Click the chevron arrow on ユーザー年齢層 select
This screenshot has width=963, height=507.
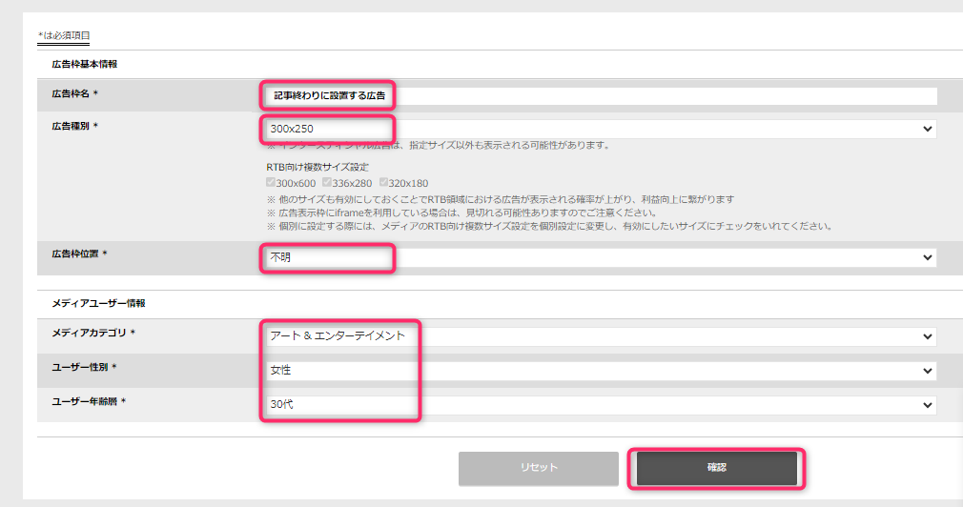point(927,405)
